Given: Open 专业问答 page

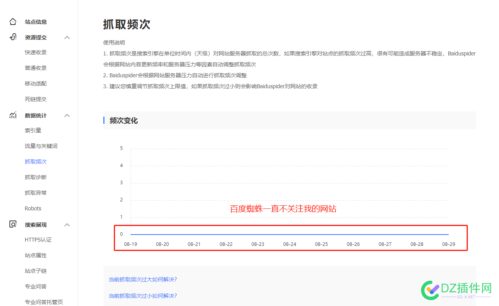Looking at the screenshot, I should [36, 286].
